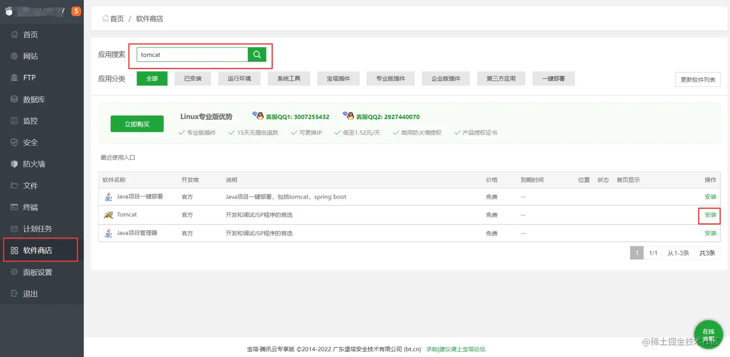Open the 求助|建议请上宝塔论坛 footer link
Viewport: 730px width, 357px height.
[x=456, y=349]
